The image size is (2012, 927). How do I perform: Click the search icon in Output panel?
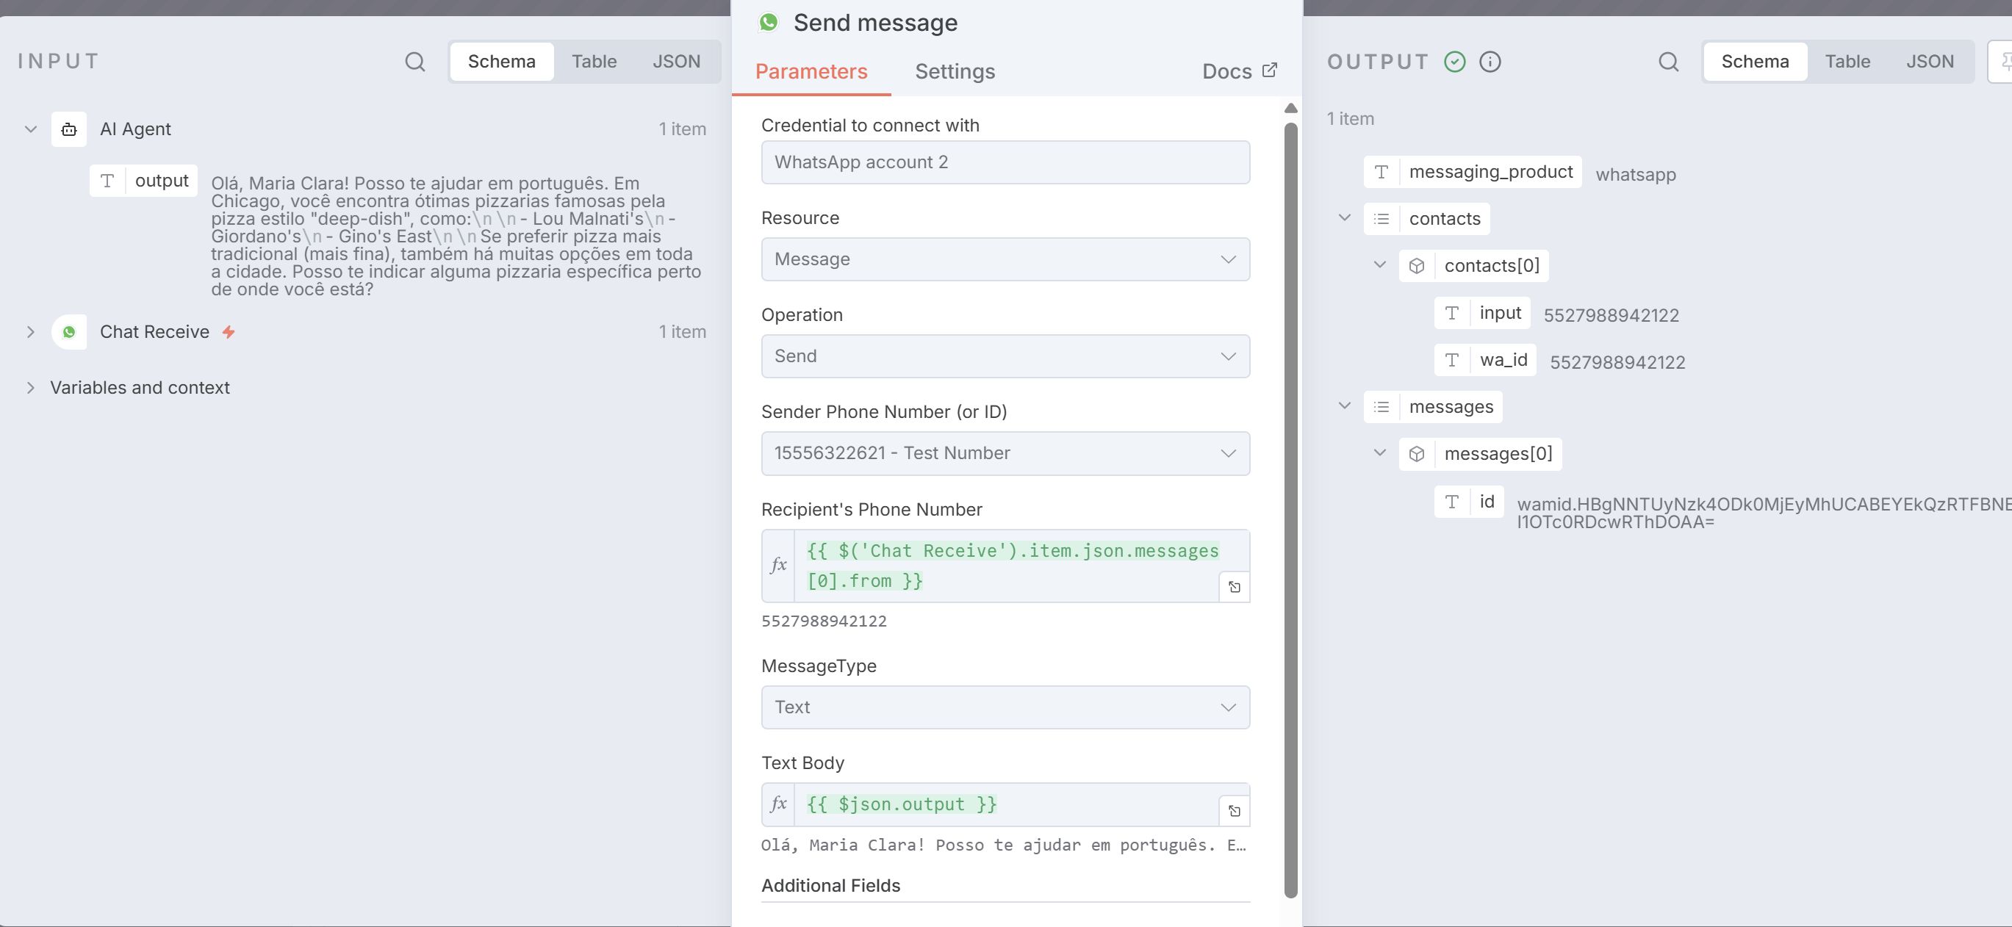1667,62
